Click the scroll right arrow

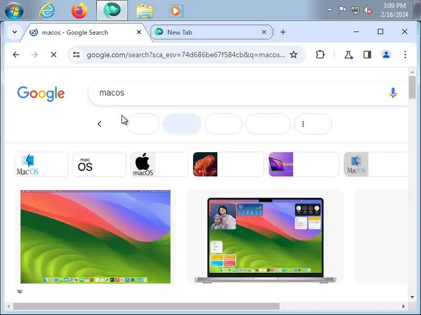(x=403, y=306)
